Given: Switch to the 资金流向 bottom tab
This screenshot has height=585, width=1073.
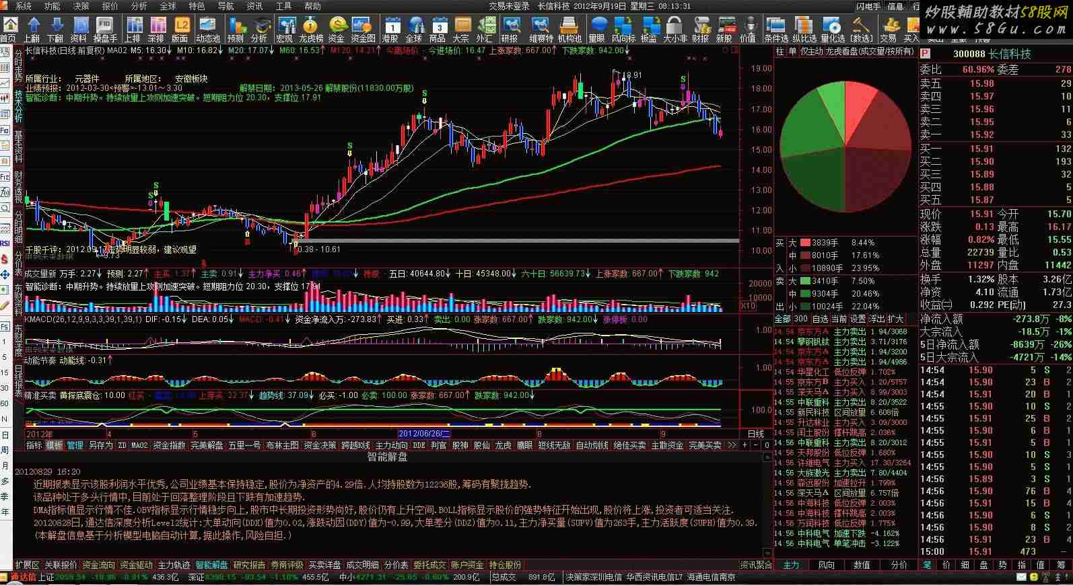Looking at the screenshot, I should (x=99, y=565).
